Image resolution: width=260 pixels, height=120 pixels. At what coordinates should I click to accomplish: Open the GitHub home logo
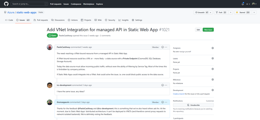pos(6,4)
